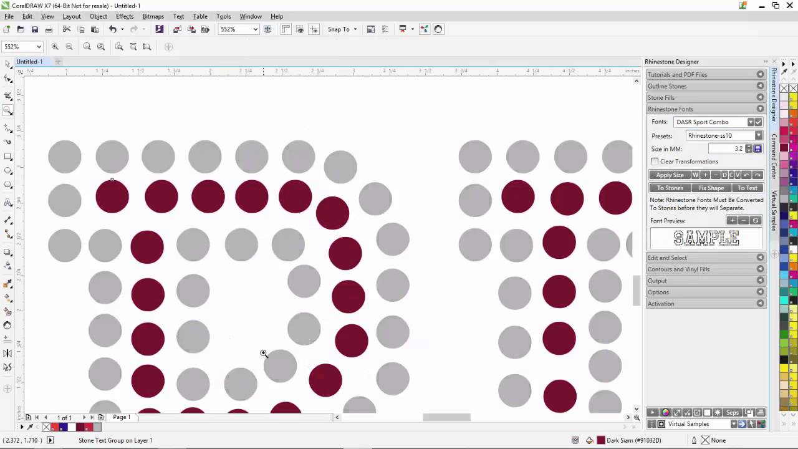Viewport: 798px width, 449px height.
Task: Open the Presets dropdown Rhinestone-ss10
Action: pyautogui.click(x=758, y=135)
